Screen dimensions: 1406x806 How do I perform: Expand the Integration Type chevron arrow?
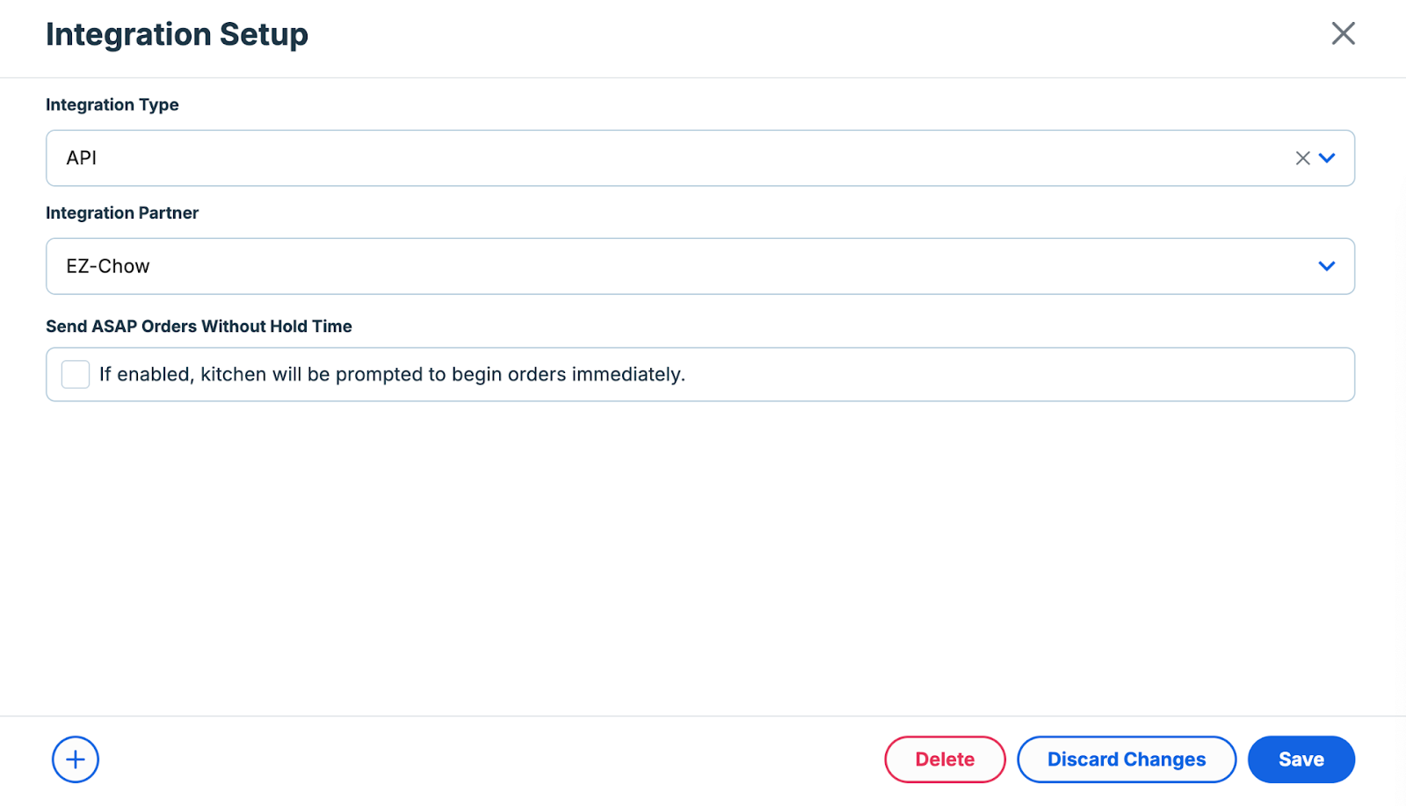pyautogui.click(x=1327, y=158)
